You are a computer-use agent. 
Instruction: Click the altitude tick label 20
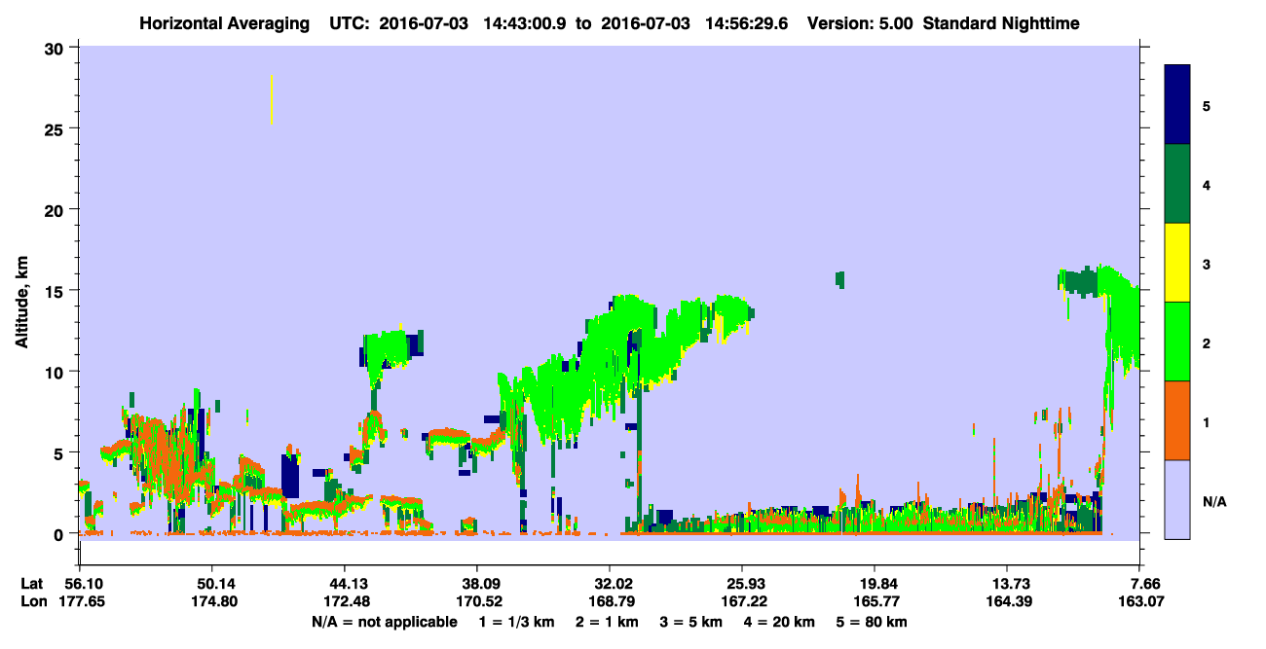[56, 209]
